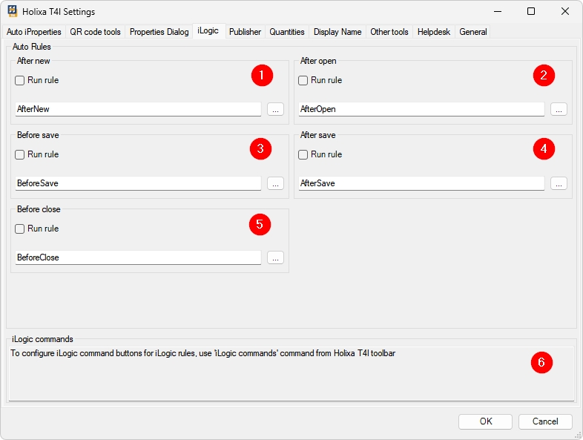Tick Run rule for Before close
The width and height of the screenshot is (583, 440).
(20, 229)
